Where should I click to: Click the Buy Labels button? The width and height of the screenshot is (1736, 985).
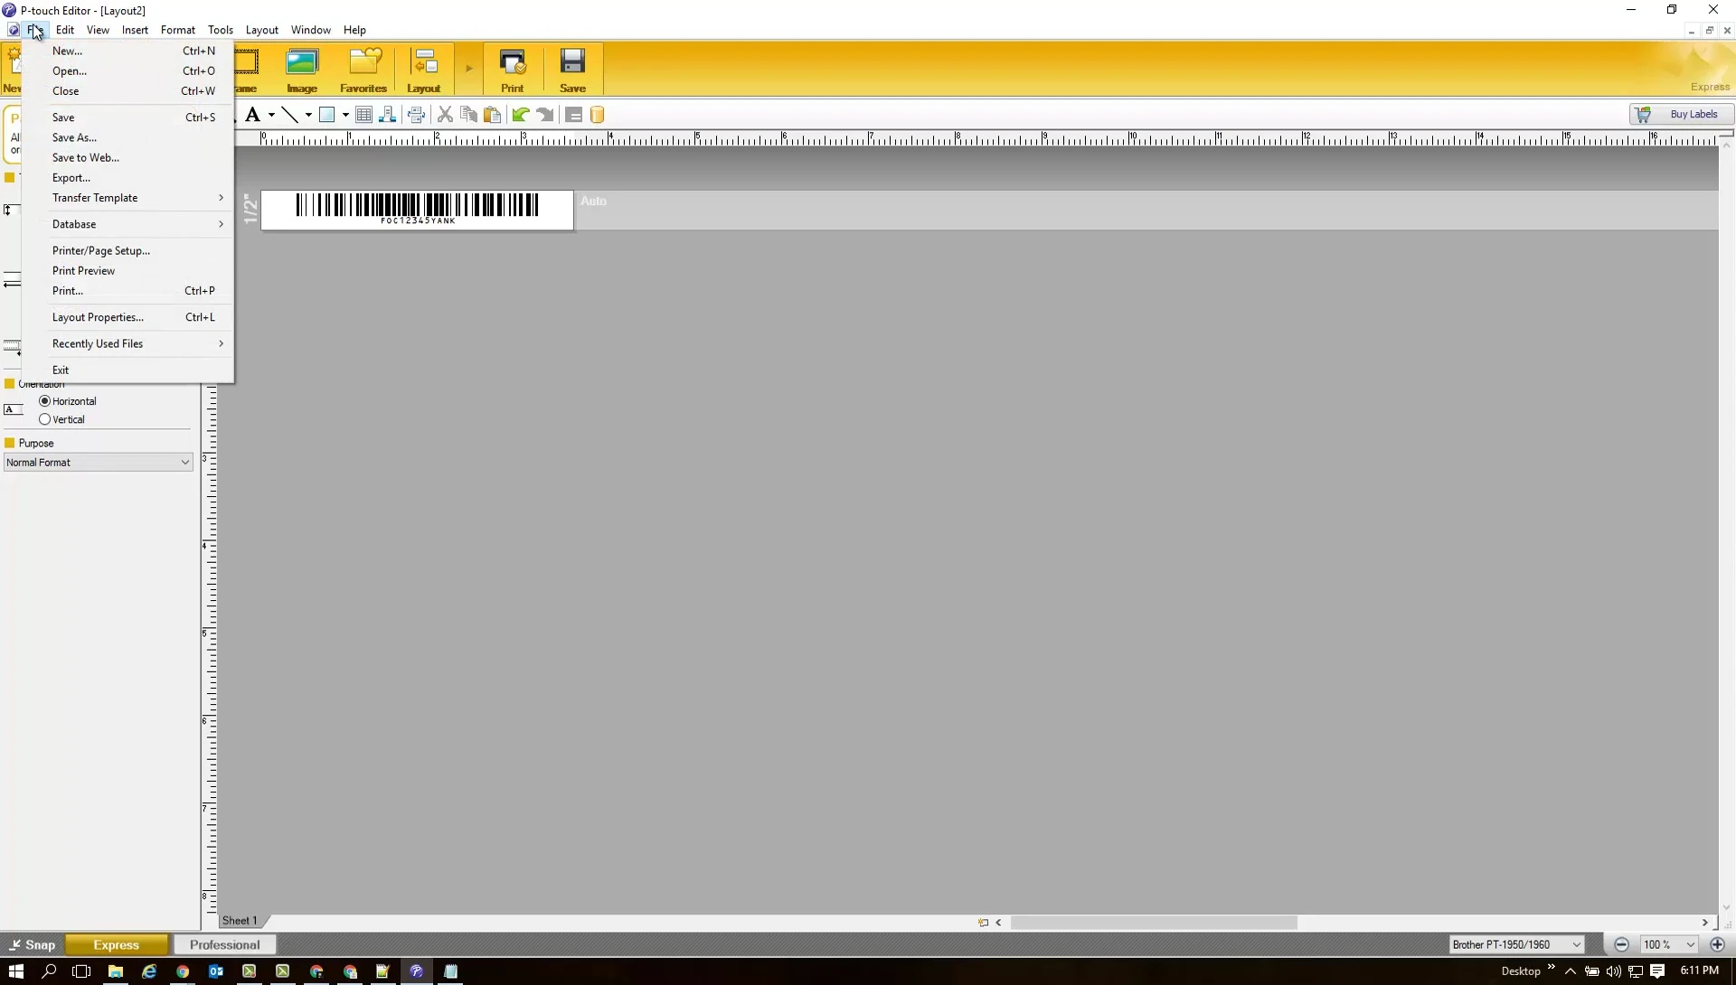coord(1682,115)
